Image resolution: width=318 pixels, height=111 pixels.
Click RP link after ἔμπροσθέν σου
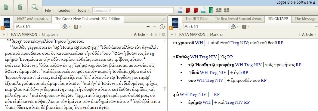tap(264, 80)
